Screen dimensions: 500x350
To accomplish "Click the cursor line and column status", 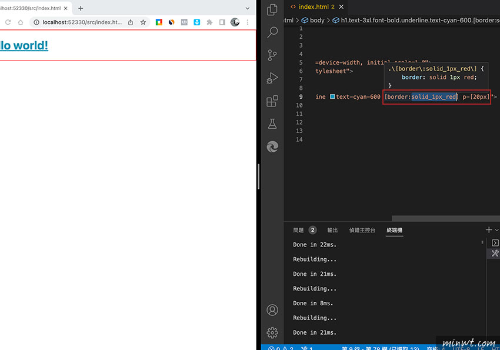I will 380,348.
